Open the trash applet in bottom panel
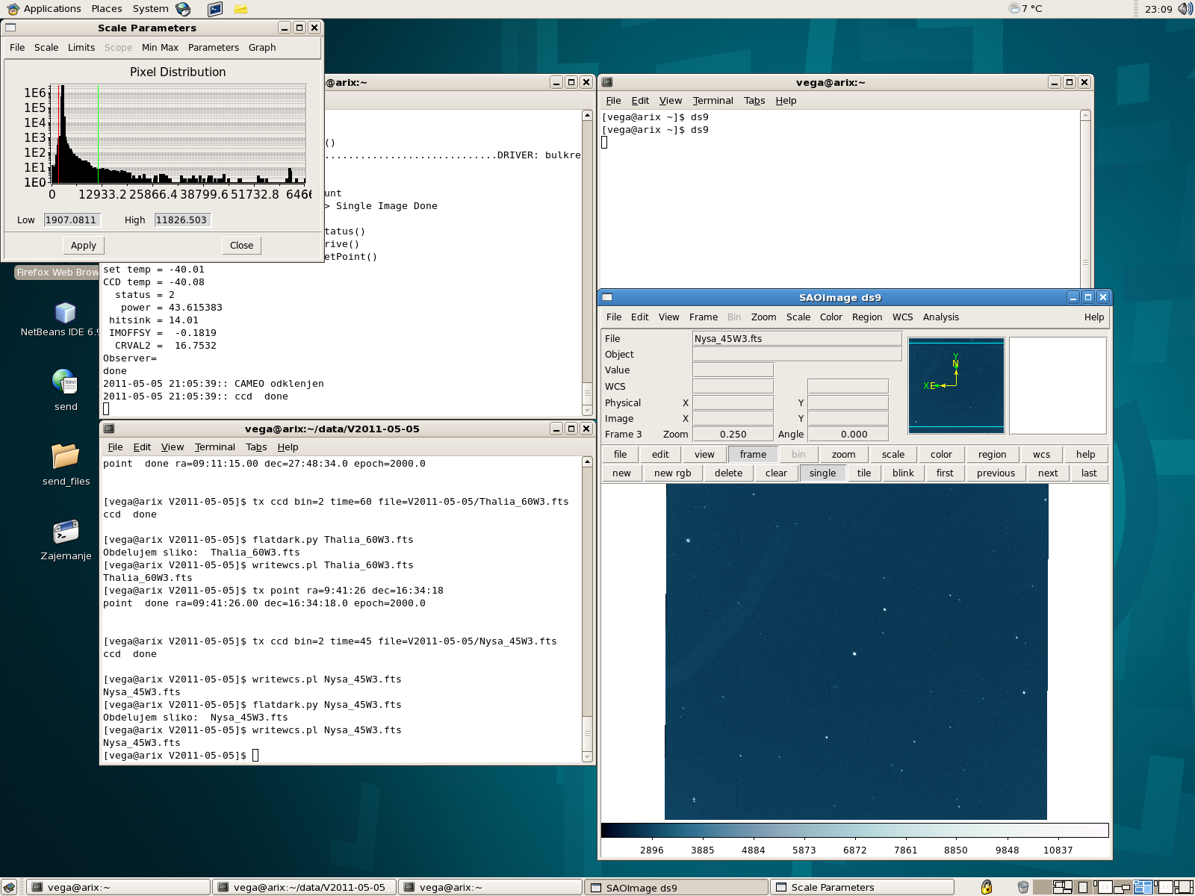This screenshot has width=1195, height=896. (x=1023, y=887)
